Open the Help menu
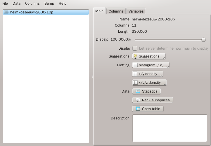 click(x=63, y=4)
